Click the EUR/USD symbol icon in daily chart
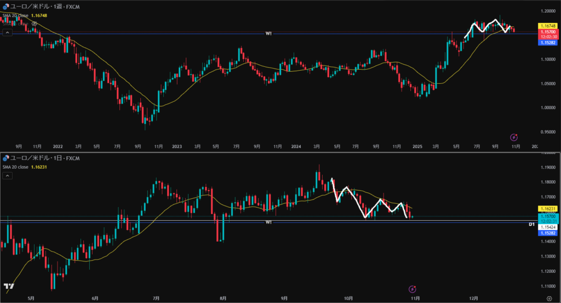The width and height of the screenshot is (561, 303). 5,159
